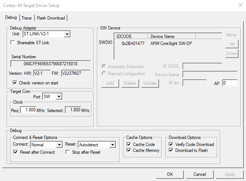This screenshot has width=246, height=181.
Task: Click the Device Name input field
Action: 210,74
